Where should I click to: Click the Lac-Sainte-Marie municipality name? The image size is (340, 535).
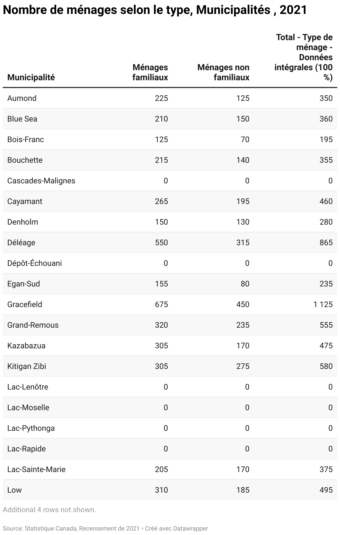[x=37, y=469]
